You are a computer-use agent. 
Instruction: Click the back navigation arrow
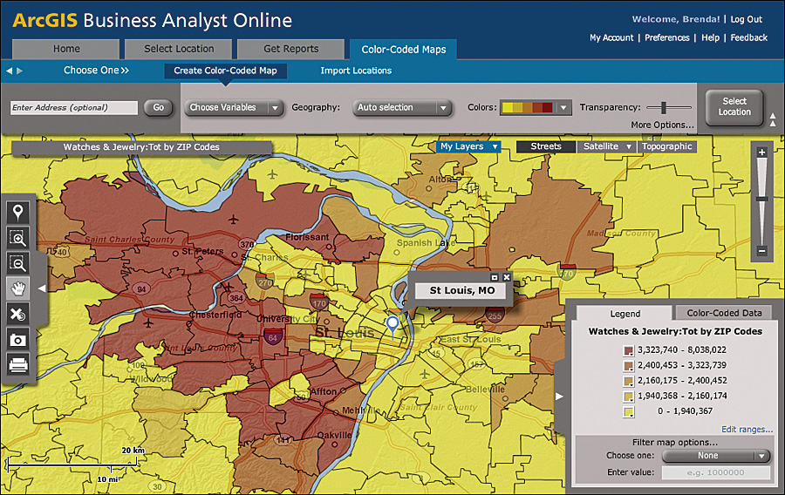click(x=9, y=71)
